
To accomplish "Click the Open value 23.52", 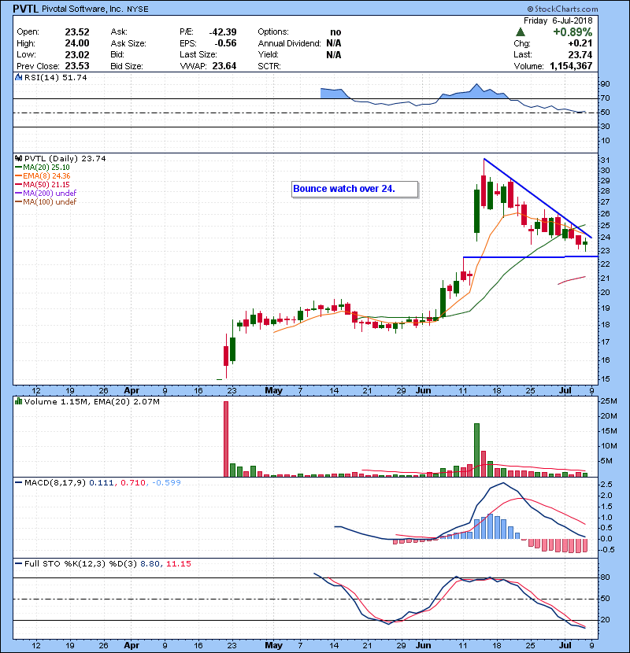I will click(77, 31).
